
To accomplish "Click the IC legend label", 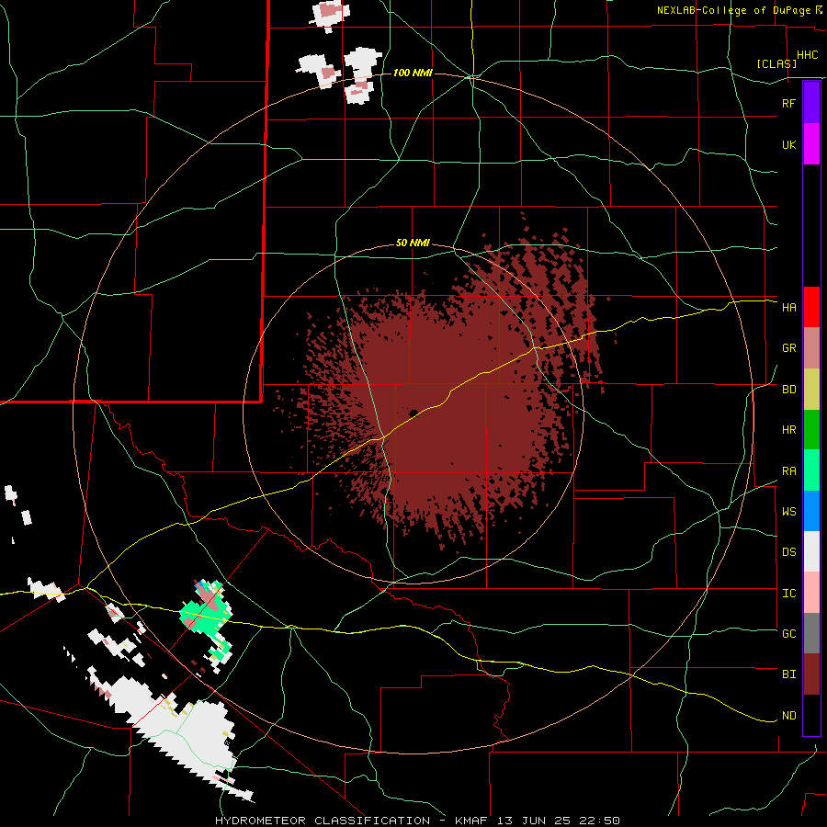I will coord(788,594).
